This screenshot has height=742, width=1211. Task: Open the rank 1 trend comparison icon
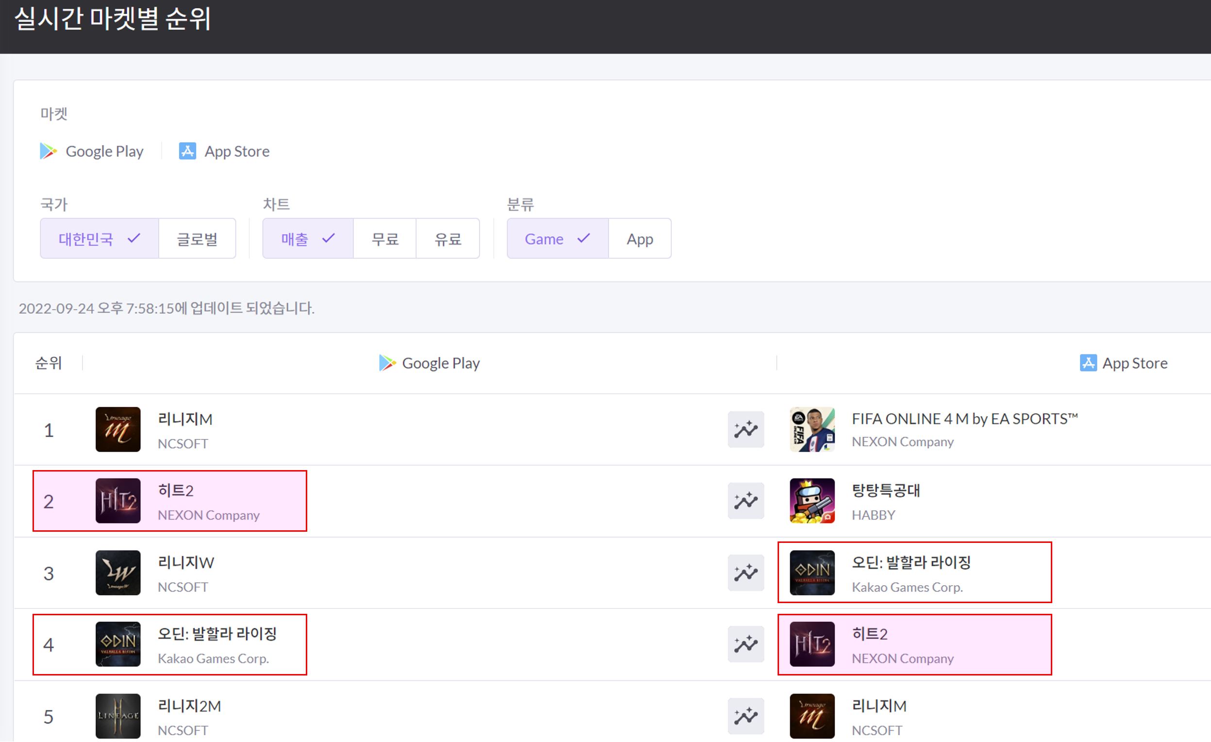(746, 429)
